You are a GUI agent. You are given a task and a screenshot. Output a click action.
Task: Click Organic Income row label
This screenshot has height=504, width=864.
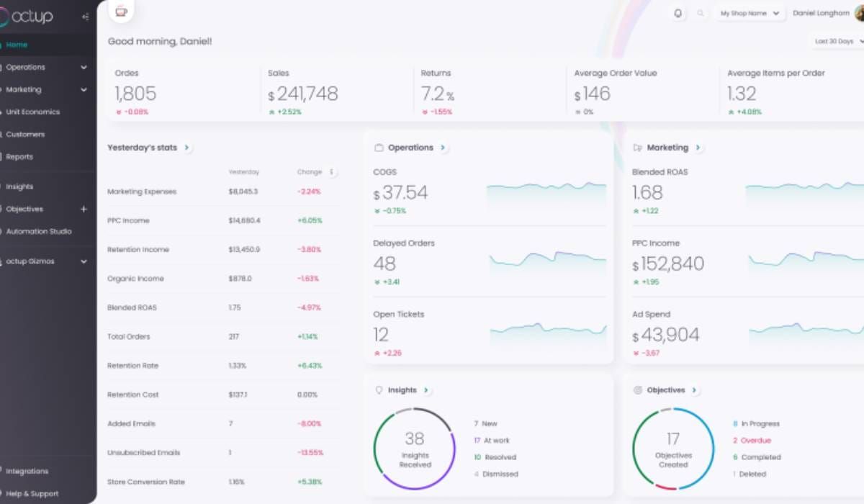(135, 279)
